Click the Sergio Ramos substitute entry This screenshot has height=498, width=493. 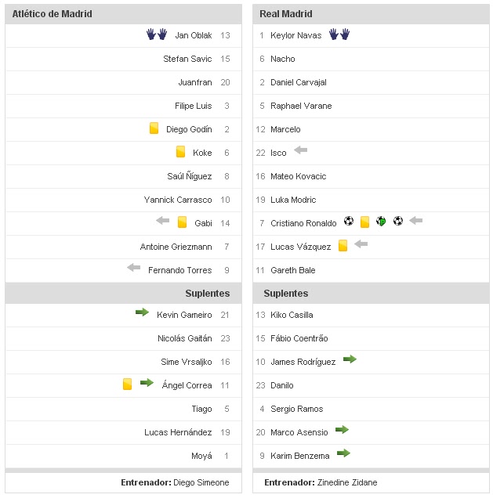(296, 409)
